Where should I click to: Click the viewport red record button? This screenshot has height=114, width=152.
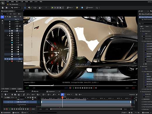pos(70,88)
